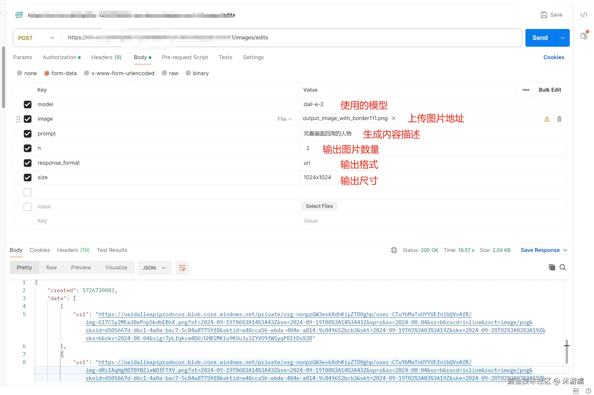Open the code snippet panel icon
The image size is (594, 395).
tap(584, 15)
